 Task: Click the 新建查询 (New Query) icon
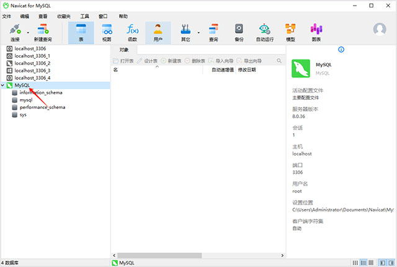tap(43, 32)
